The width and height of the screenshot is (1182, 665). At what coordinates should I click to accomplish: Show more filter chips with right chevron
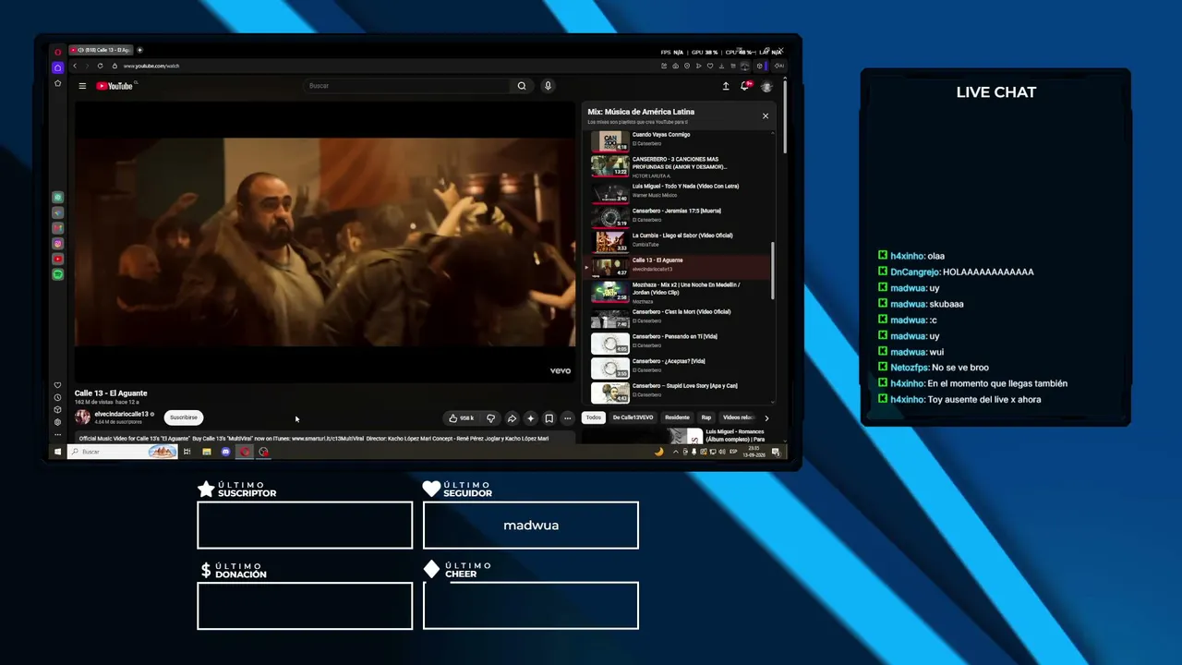point(766,418)
